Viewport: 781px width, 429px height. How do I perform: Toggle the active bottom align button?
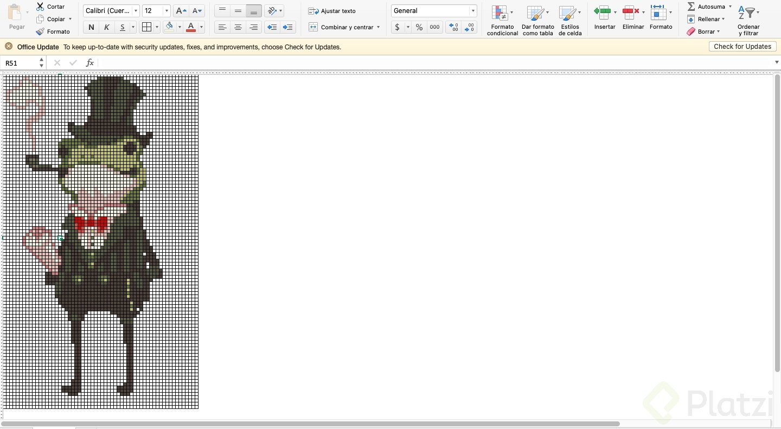click(x=253, y=11)
